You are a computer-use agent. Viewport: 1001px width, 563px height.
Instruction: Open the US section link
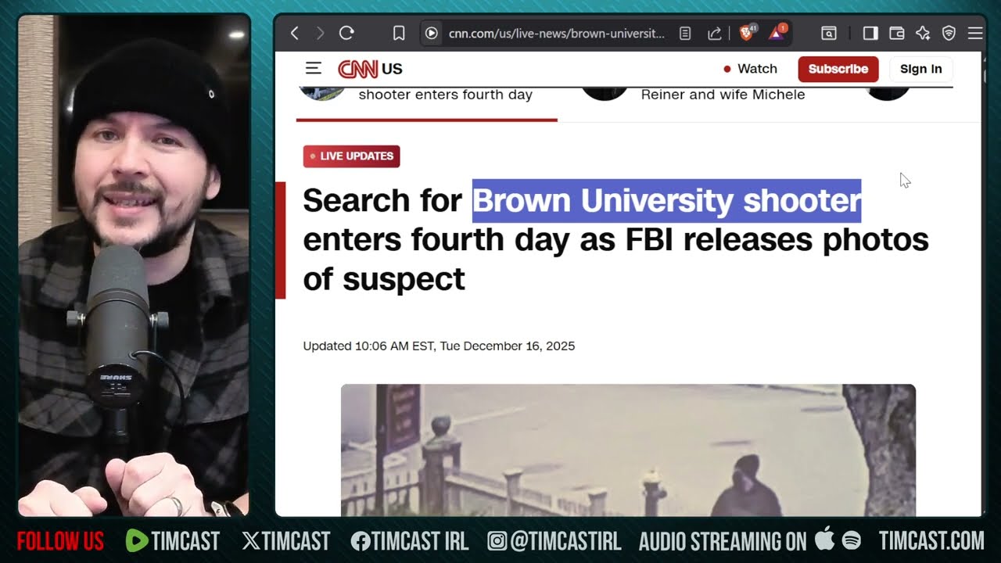pyautogui.click(x=392, y=69)
